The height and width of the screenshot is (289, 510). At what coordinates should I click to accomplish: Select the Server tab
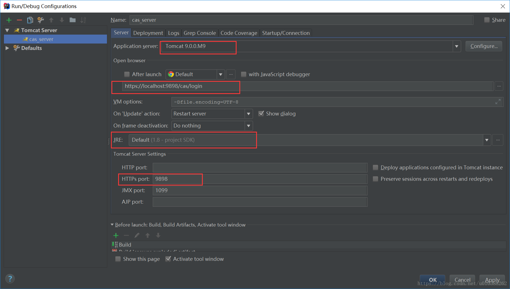[x=121, y=33]
